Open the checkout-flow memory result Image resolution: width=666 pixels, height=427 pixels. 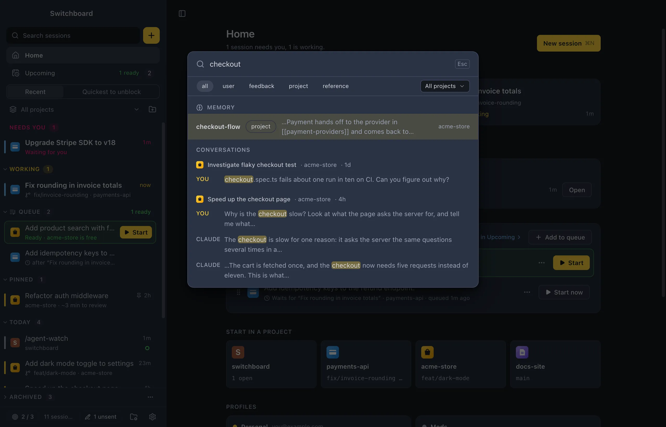pyautogui.click(x=333, y=127)
